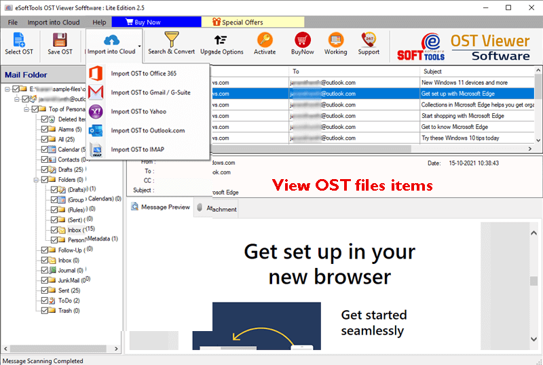Toggle the Follow-Up folder checkbox
The height and width of the screenshot is (365, 543).
click(x=44, y=250)
